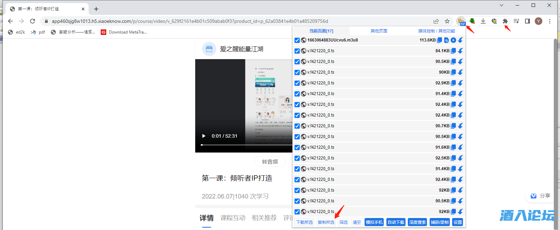Viewport: 560px width, 230px height.
Task: Click play icon on the m3u8 row
Action: pos(453,40)
